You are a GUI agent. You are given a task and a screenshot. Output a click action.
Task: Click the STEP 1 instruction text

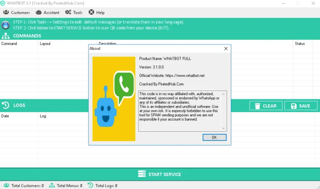click(x=98, y=22)
